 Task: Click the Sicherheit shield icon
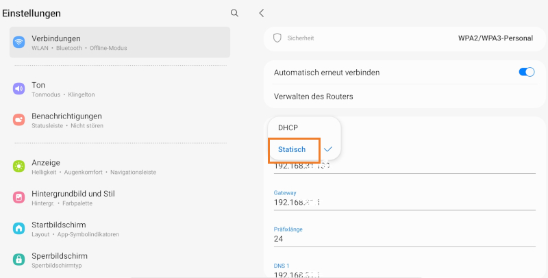277,38
